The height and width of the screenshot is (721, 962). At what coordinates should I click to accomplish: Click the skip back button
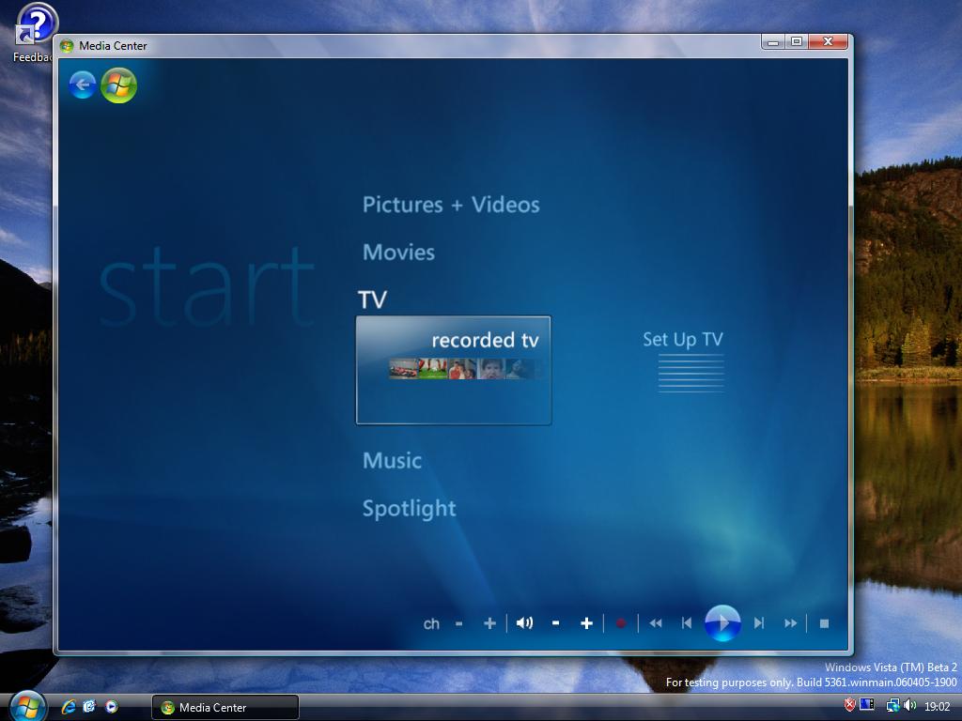coord(687,623)
